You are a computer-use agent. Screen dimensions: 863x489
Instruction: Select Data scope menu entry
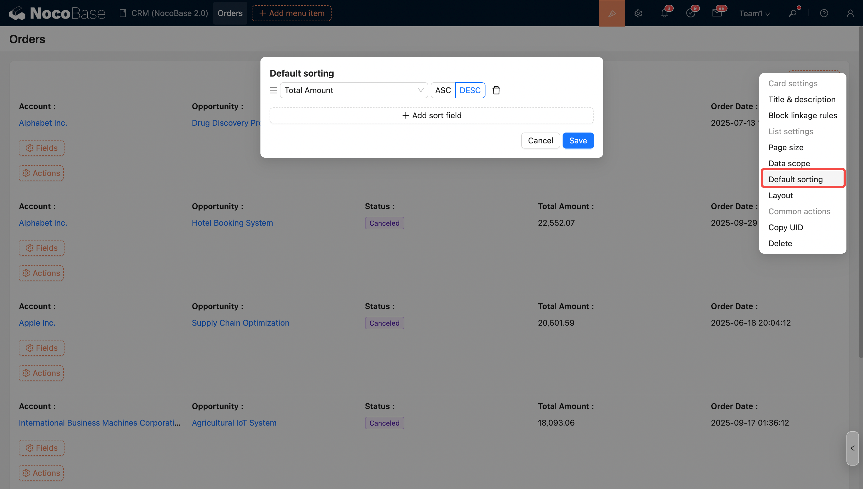tap(789, 164)
